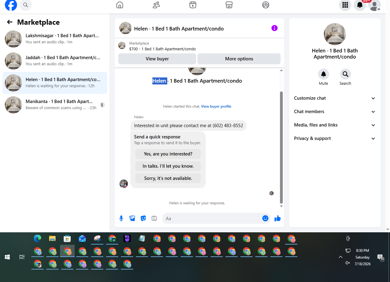The width and height of the screenshot is (390, 282).
Task: Open the conversation information purple icon
Action: point(275,28)
